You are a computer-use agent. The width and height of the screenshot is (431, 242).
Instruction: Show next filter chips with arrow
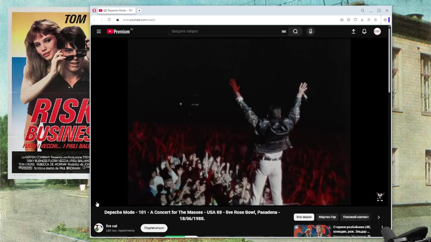pyautogui.click(x=378, y=217)
